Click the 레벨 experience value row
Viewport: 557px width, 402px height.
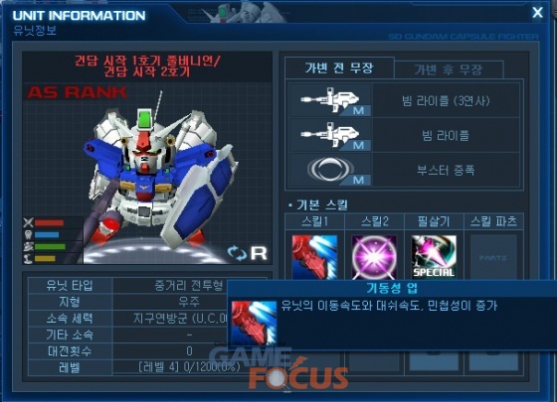(x=189, y=367)
